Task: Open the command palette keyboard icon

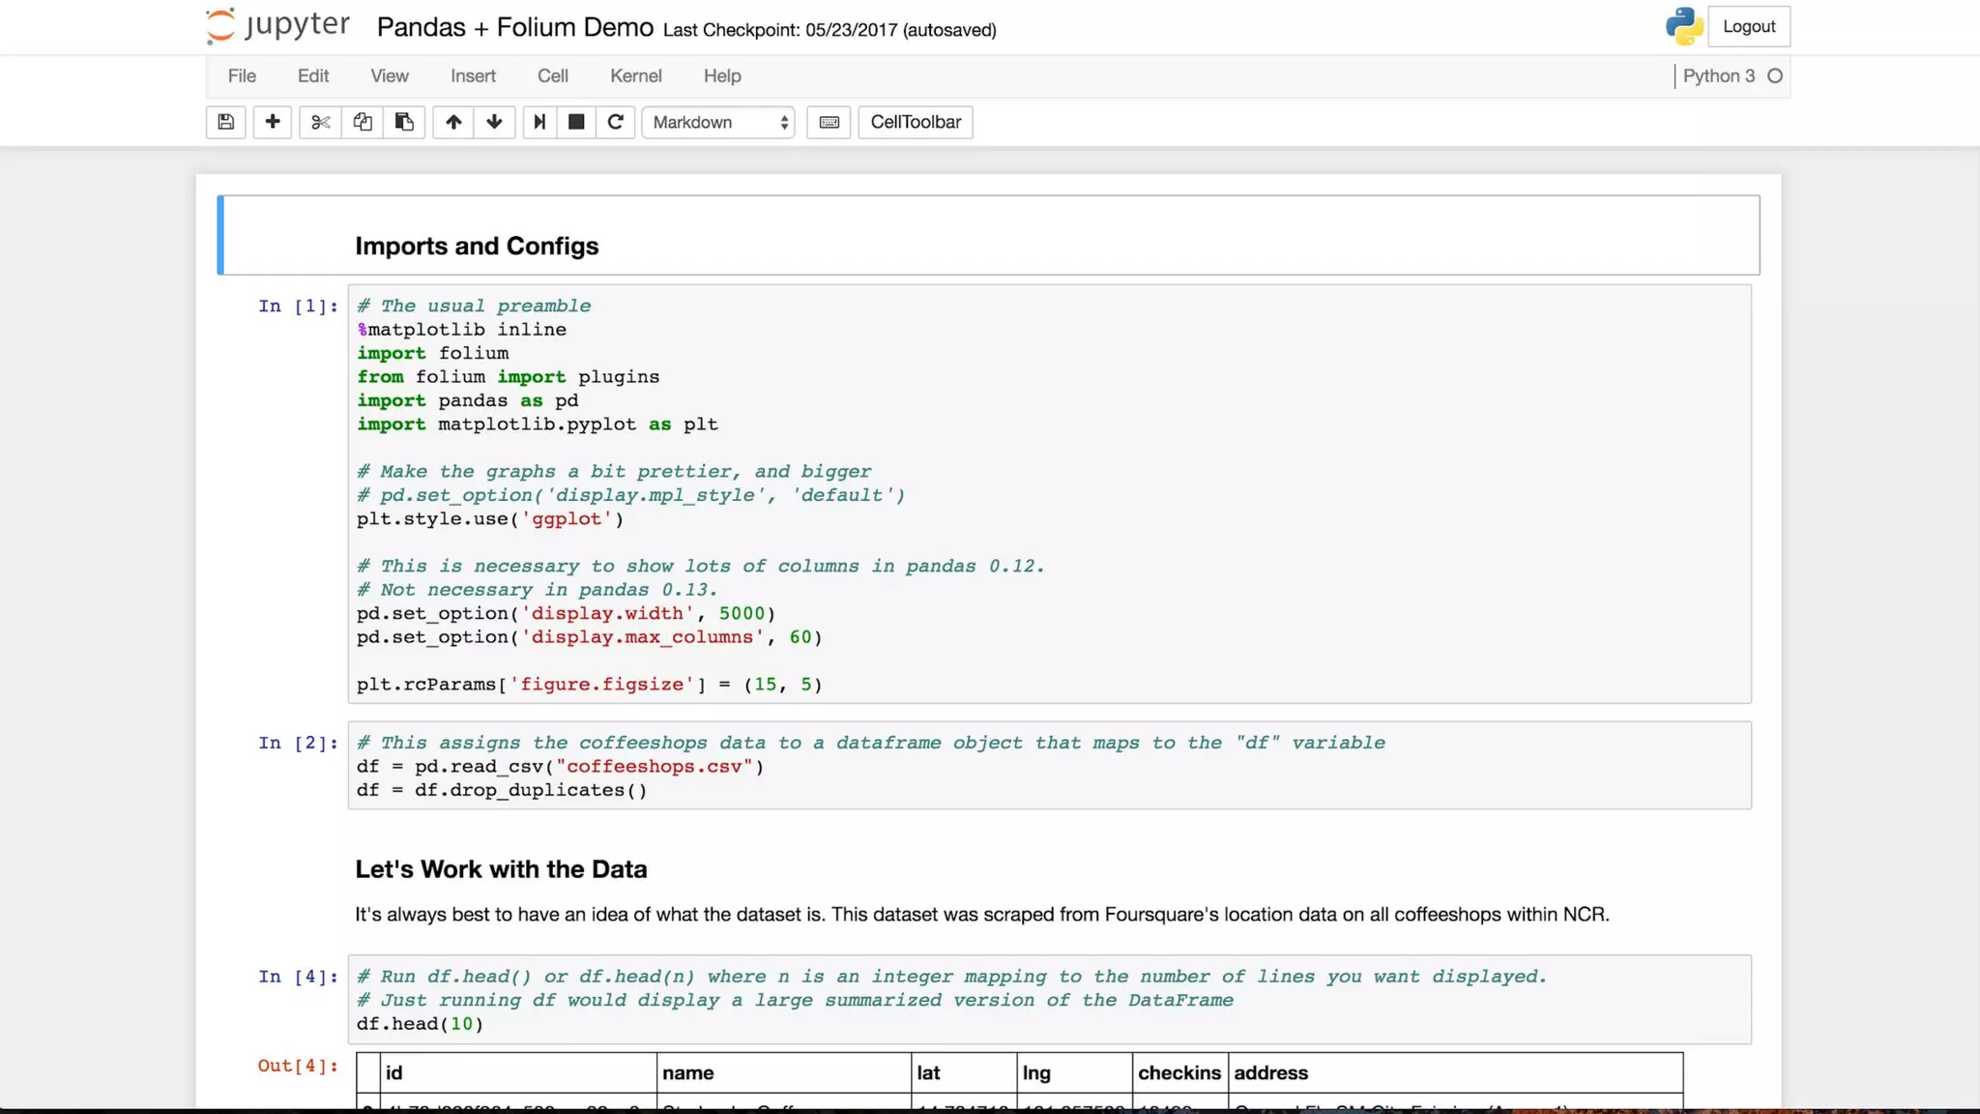Action: 829,122
